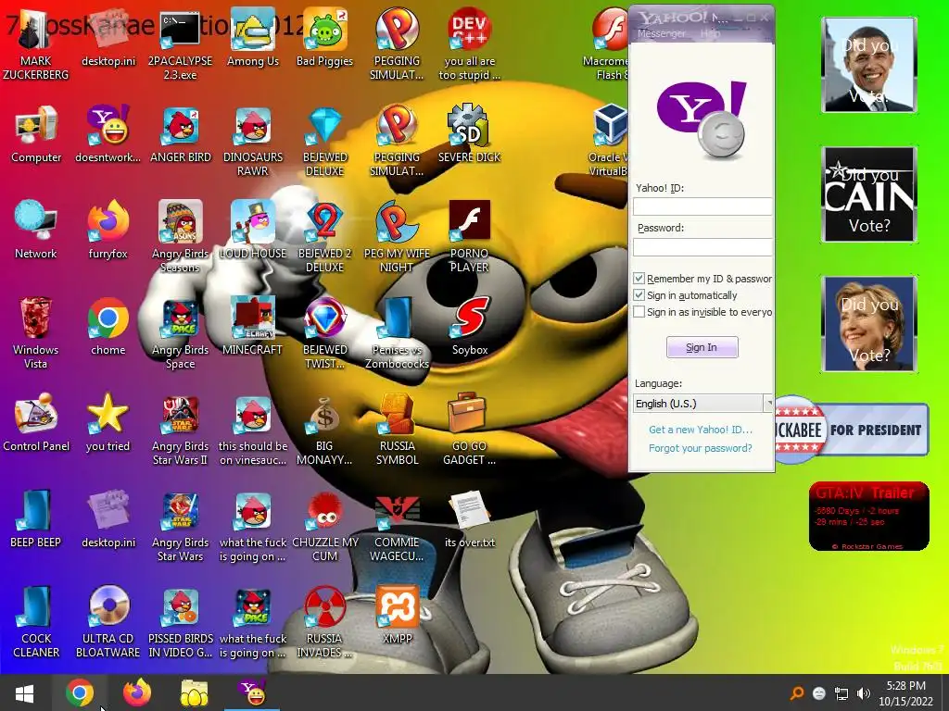Click the CAIN Did you Vote gadget
The width and height of the screenshot is (949, 711).
pos(869,194)
